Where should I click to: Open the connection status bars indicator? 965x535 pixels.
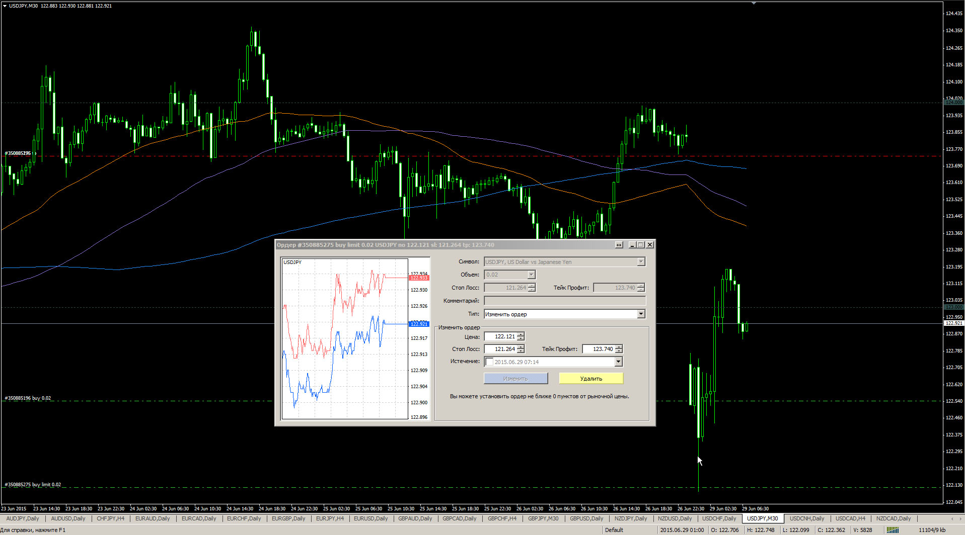pos(893,530)
